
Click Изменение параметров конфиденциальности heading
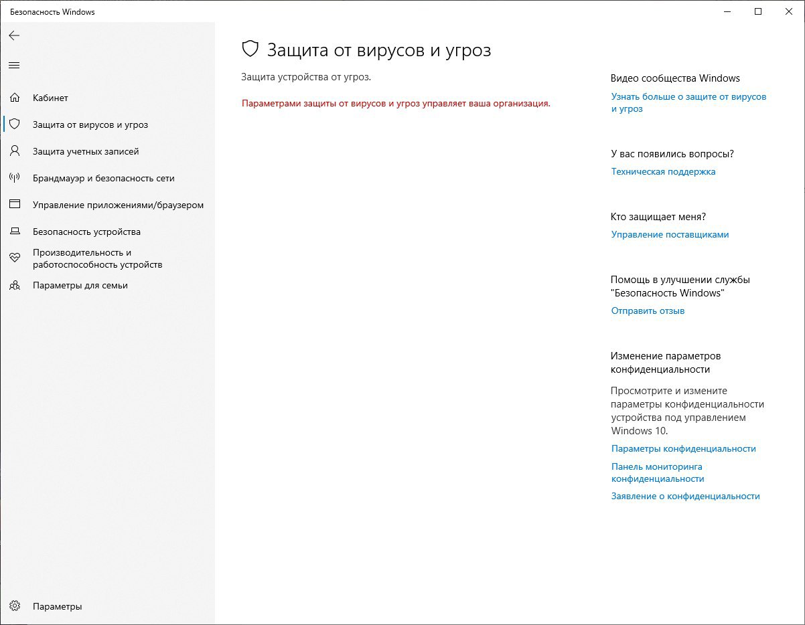tap(666, 363)
